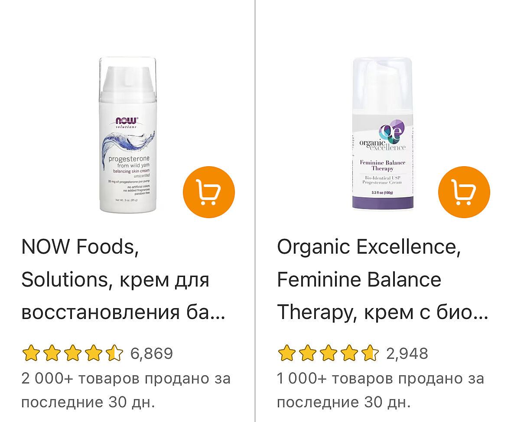View the 6,869 reviews for NOW Foods

(152, 354)
